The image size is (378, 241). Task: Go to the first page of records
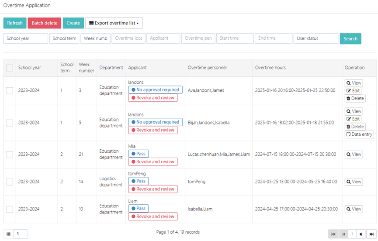click(333, 234)
